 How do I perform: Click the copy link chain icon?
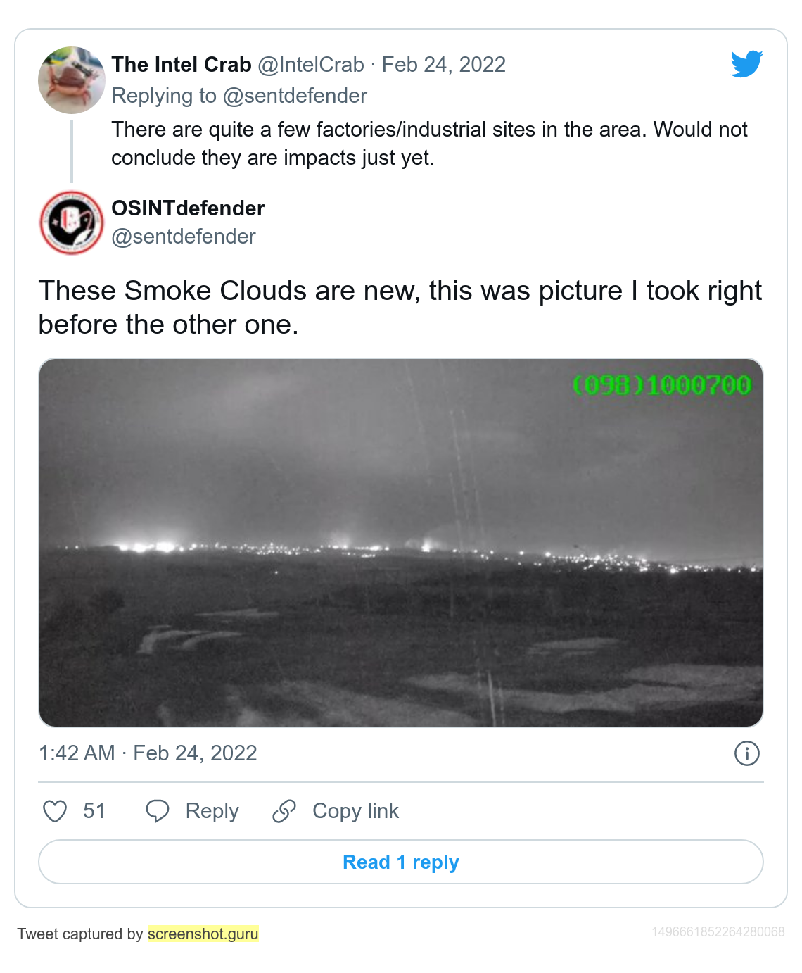coord(284,811)
